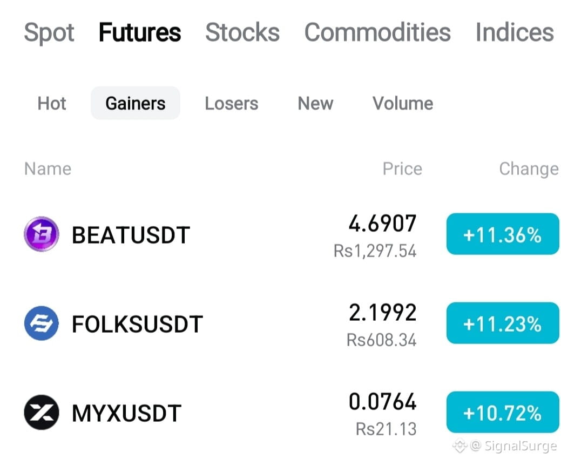View the New listings filter
Viewport: 561px width, 459px height.
(x=315, y=103)
